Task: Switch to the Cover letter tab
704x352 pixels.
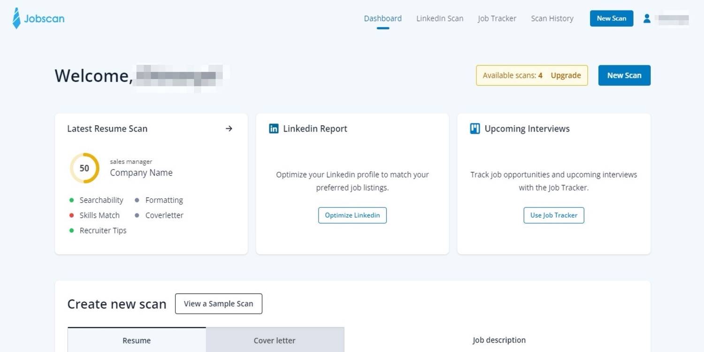Action: pyautogui.click(x=275, y=340)
